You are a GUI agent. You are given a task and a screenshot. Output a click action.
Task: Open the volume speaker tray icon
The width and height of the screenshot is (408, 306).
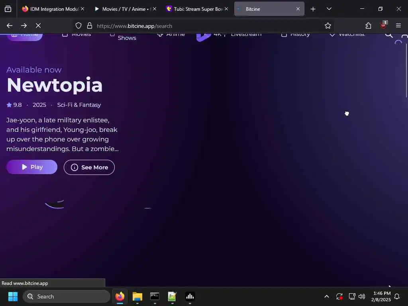click(x=362, y=296)
